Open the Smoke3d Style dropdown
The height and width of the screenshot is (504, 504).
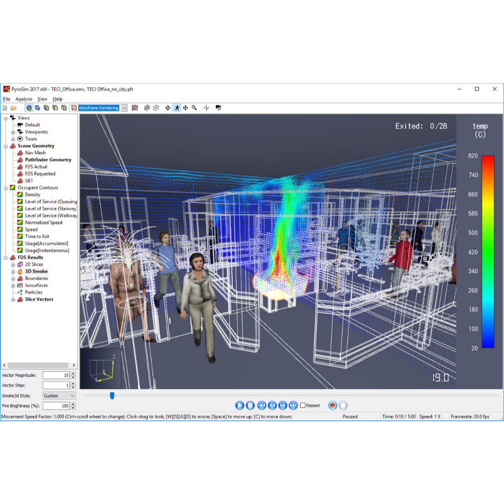click(x=59, y=396)
